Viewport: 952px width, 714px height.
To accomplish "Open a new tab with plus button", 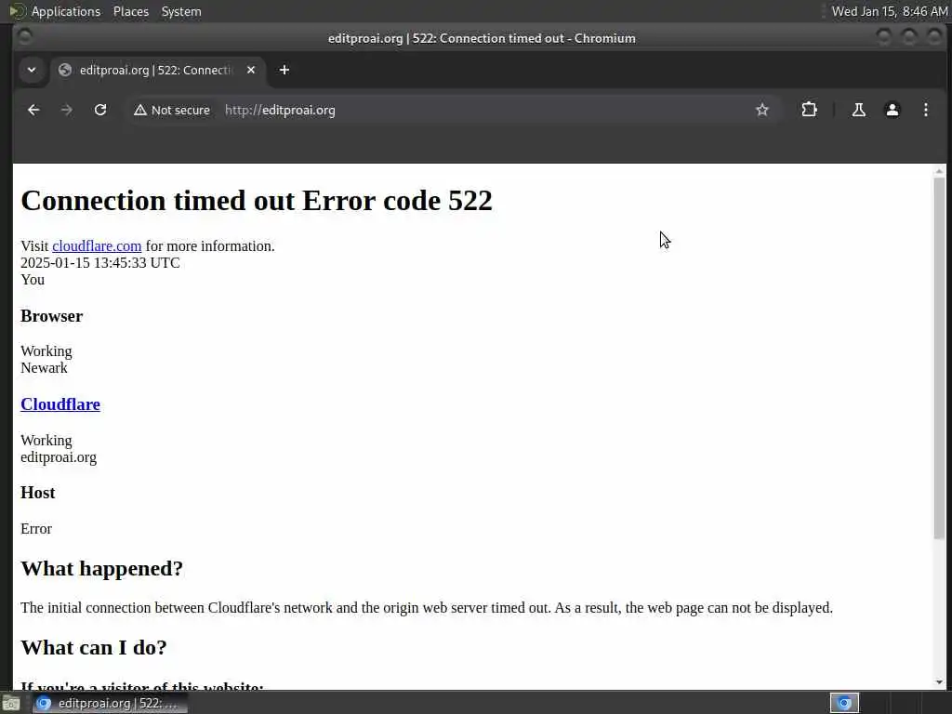I will coord(284,70).
